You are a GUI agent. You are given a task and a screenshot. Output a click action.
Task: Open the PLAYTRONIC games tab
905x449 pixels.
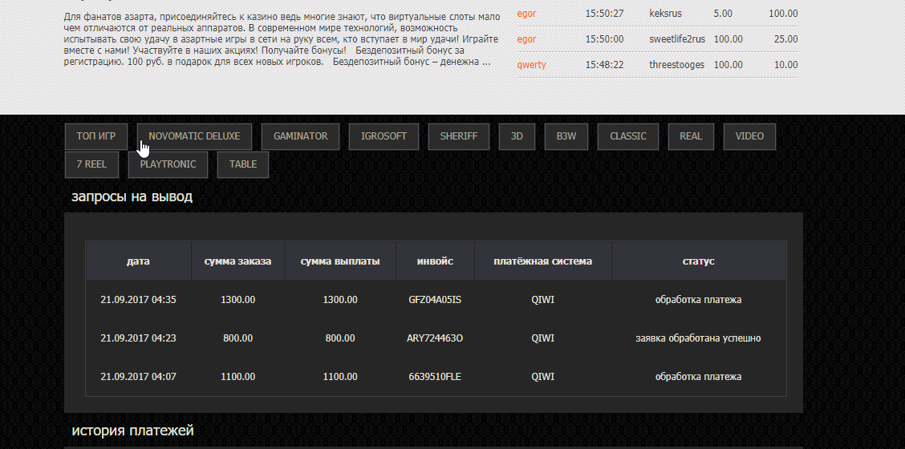(168, 164)
